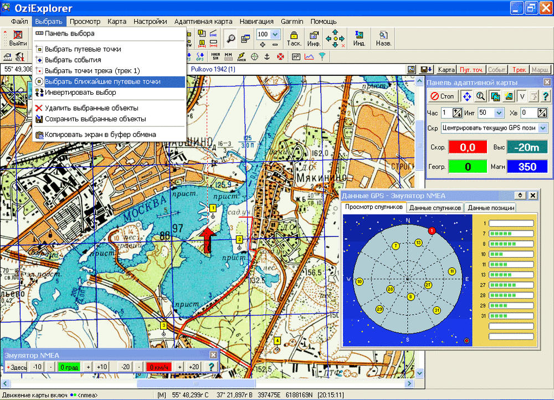The height and width of the screenshot is (400, 554).
Task: Toggle the V button in adaptive panel
Action: [522, 96]
